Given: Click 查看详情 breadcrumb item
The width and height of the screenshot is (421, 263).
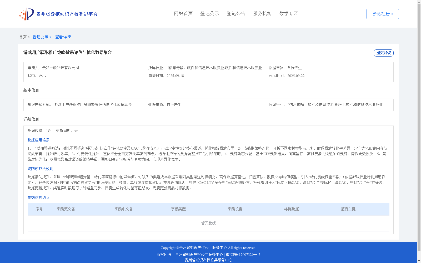Looking at the screenshot, I should pyautogui.click(x=63, y=37).
